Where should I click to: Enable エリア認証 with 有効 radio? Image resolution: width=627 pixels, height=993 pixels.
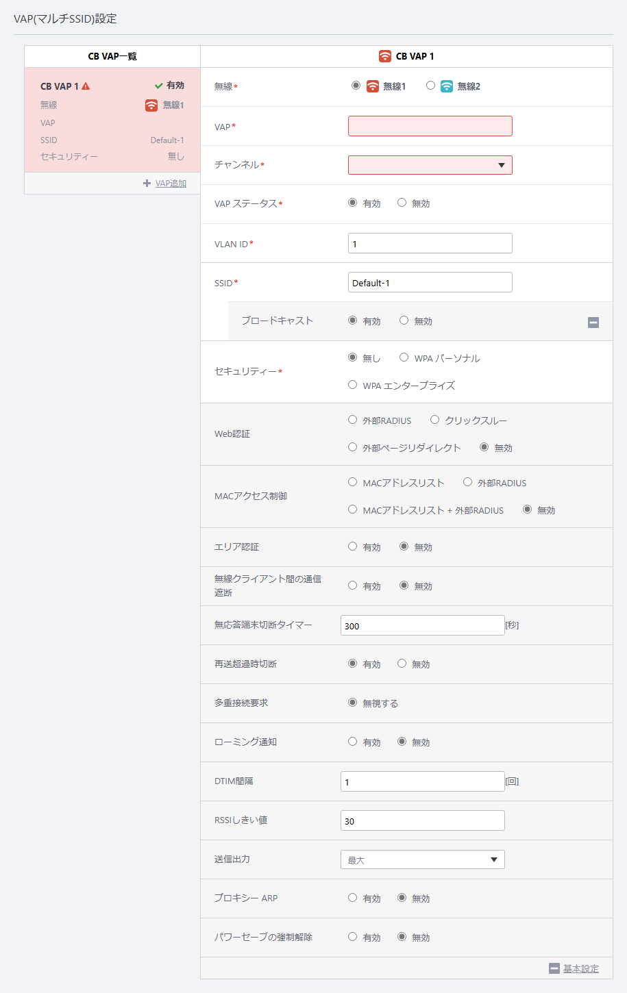point(352,546)
